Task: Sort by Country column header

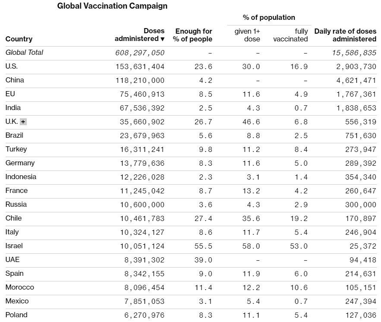Action: tap(19, 39)
